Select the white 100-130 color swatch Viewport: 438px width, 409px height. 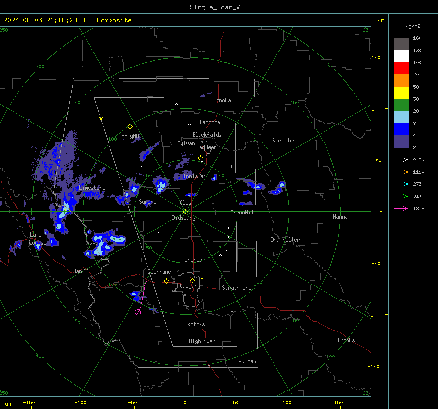pyautogui.click(x=401, y=56)
